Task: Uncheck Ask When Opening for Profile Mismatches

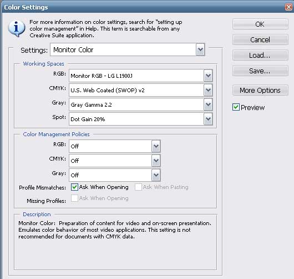Action: 74,187
